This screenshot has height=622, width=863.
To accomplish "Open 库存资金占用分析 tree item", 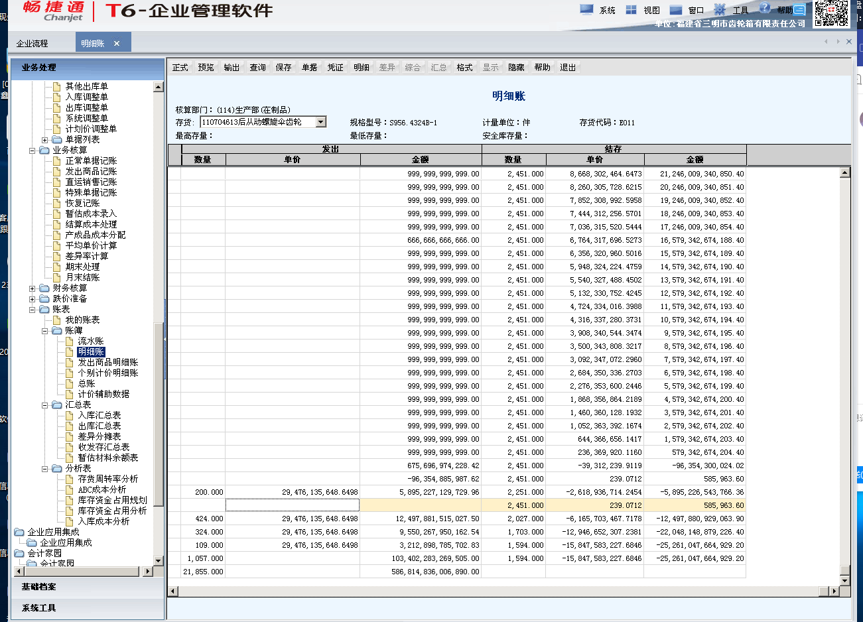I will [x=112, y=511].
